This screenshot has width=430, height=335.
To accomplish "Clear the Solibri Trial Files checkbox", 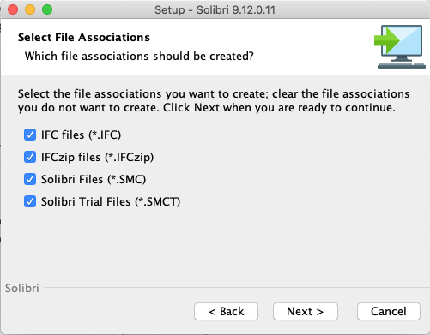I will (30, 201).
